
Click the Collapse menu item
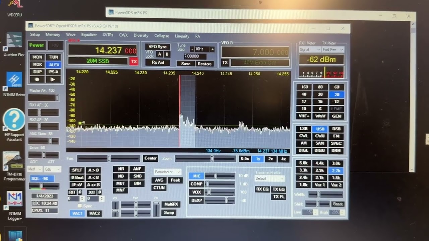tap(162, 36)
